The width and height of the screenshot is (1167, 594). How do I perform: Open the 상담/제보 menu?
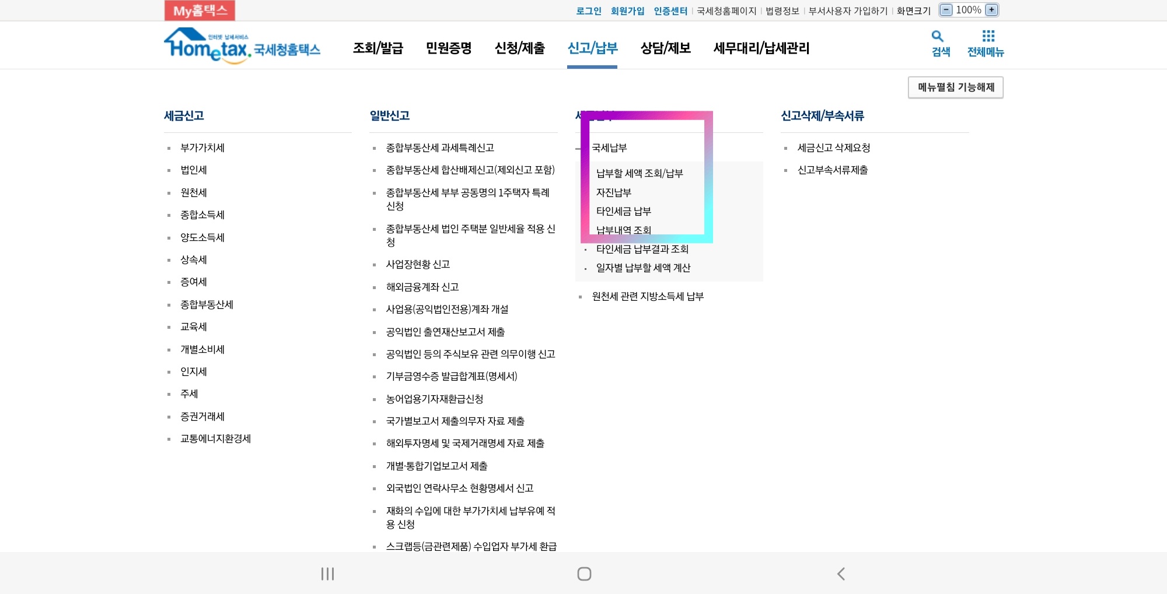[666, 48]
